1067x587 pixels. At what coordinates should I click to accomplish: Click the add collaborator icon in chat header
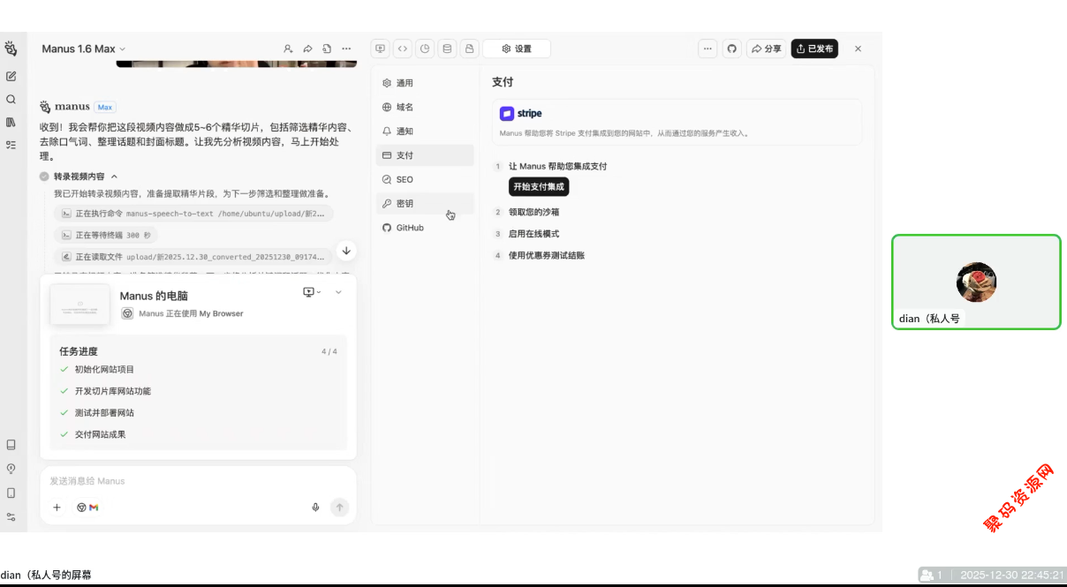(288, 49)
